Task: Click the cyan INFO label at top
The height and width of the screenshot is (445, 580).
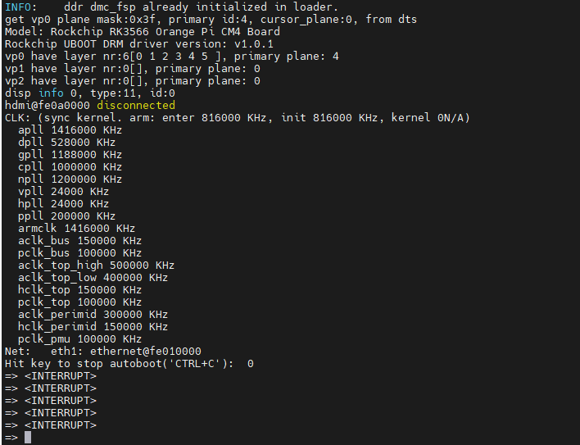Action: point(20,7)
